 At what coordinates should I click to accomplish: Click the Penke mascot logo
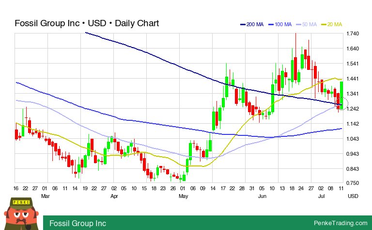tap(21, 214)
